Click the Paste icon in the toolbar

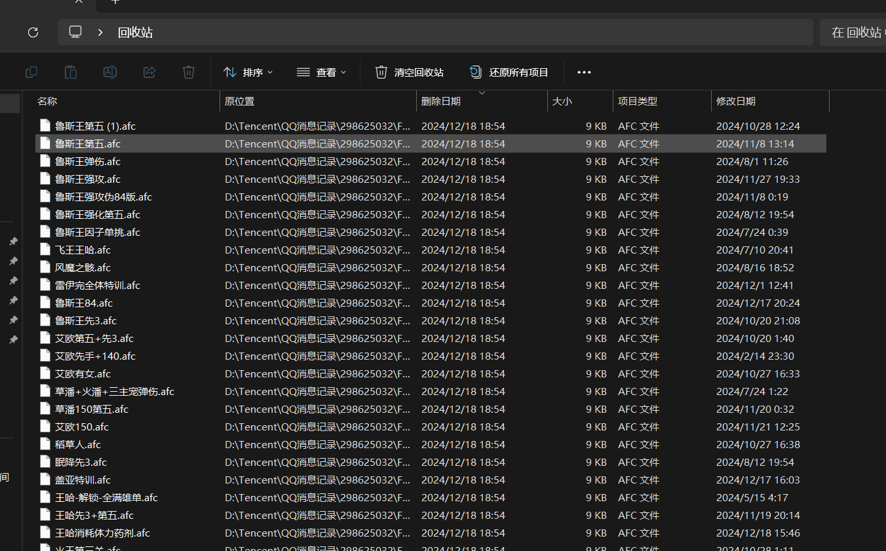click(x=71, y=72)
